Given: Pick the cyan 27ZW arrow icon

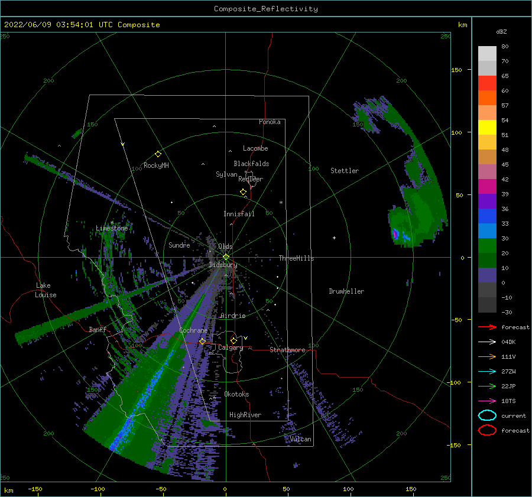Looking at the screenshot, I should [x=487, y=372].
